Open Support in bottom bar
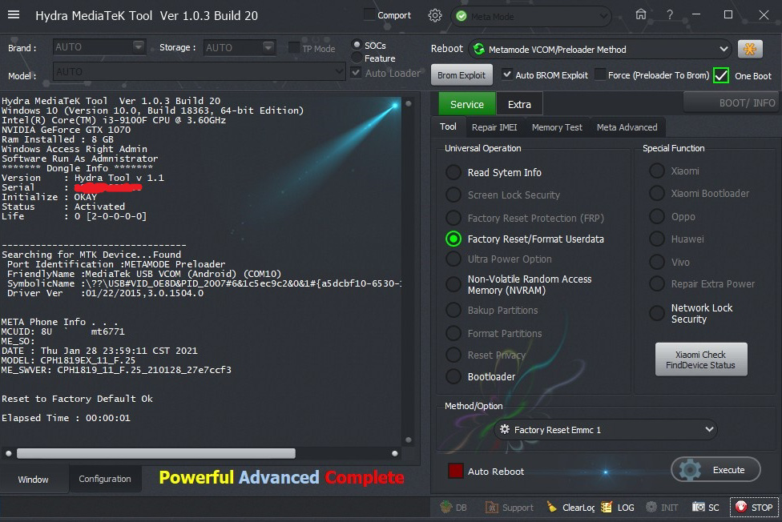 tap(510, 507)
